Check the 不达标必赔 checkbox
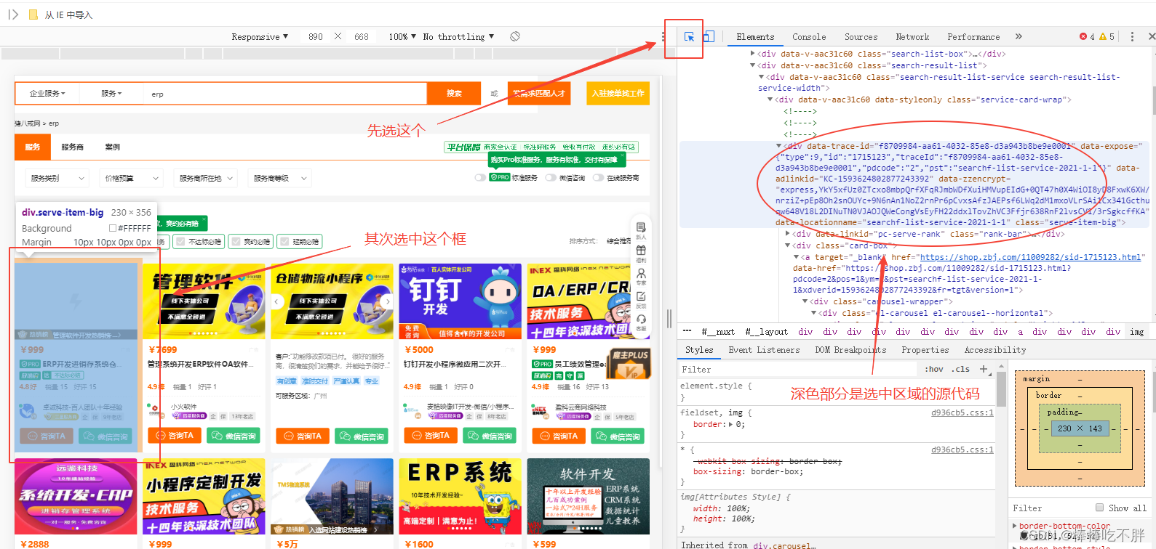The height and width of the screenshot is (549, 1156). click(x=181, y=242)
